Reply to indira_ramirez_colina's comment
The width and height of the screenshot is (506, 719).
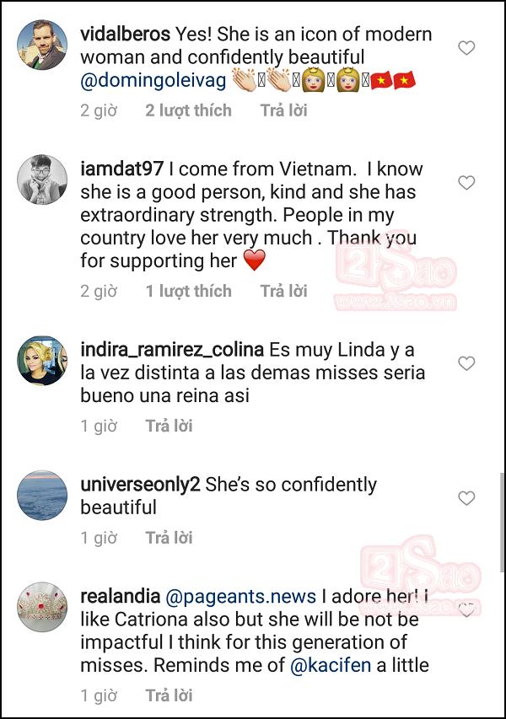coord(169,426)
